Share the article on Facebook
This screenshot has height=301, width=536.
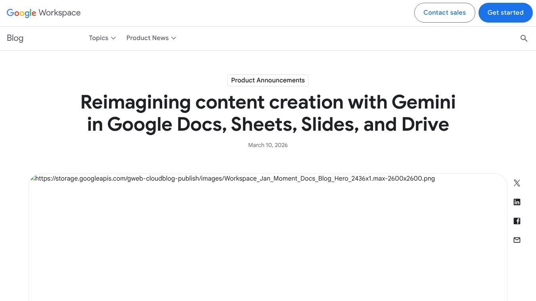(517, 221)
